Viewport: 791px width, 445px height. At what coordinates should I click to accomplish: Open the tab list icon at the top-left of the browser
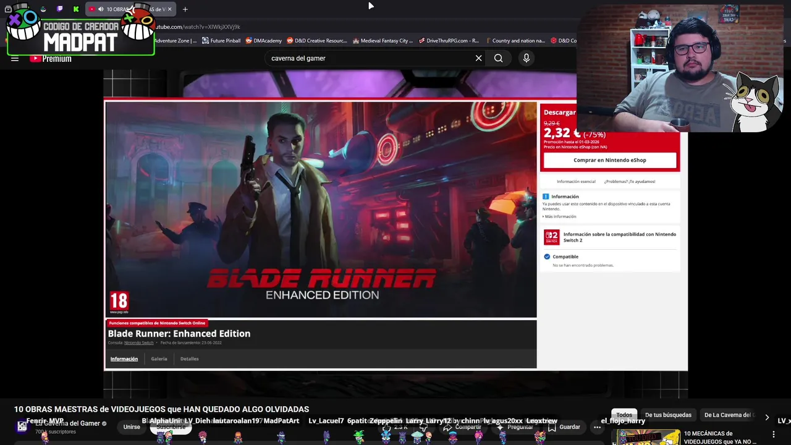tap(8, 9)
